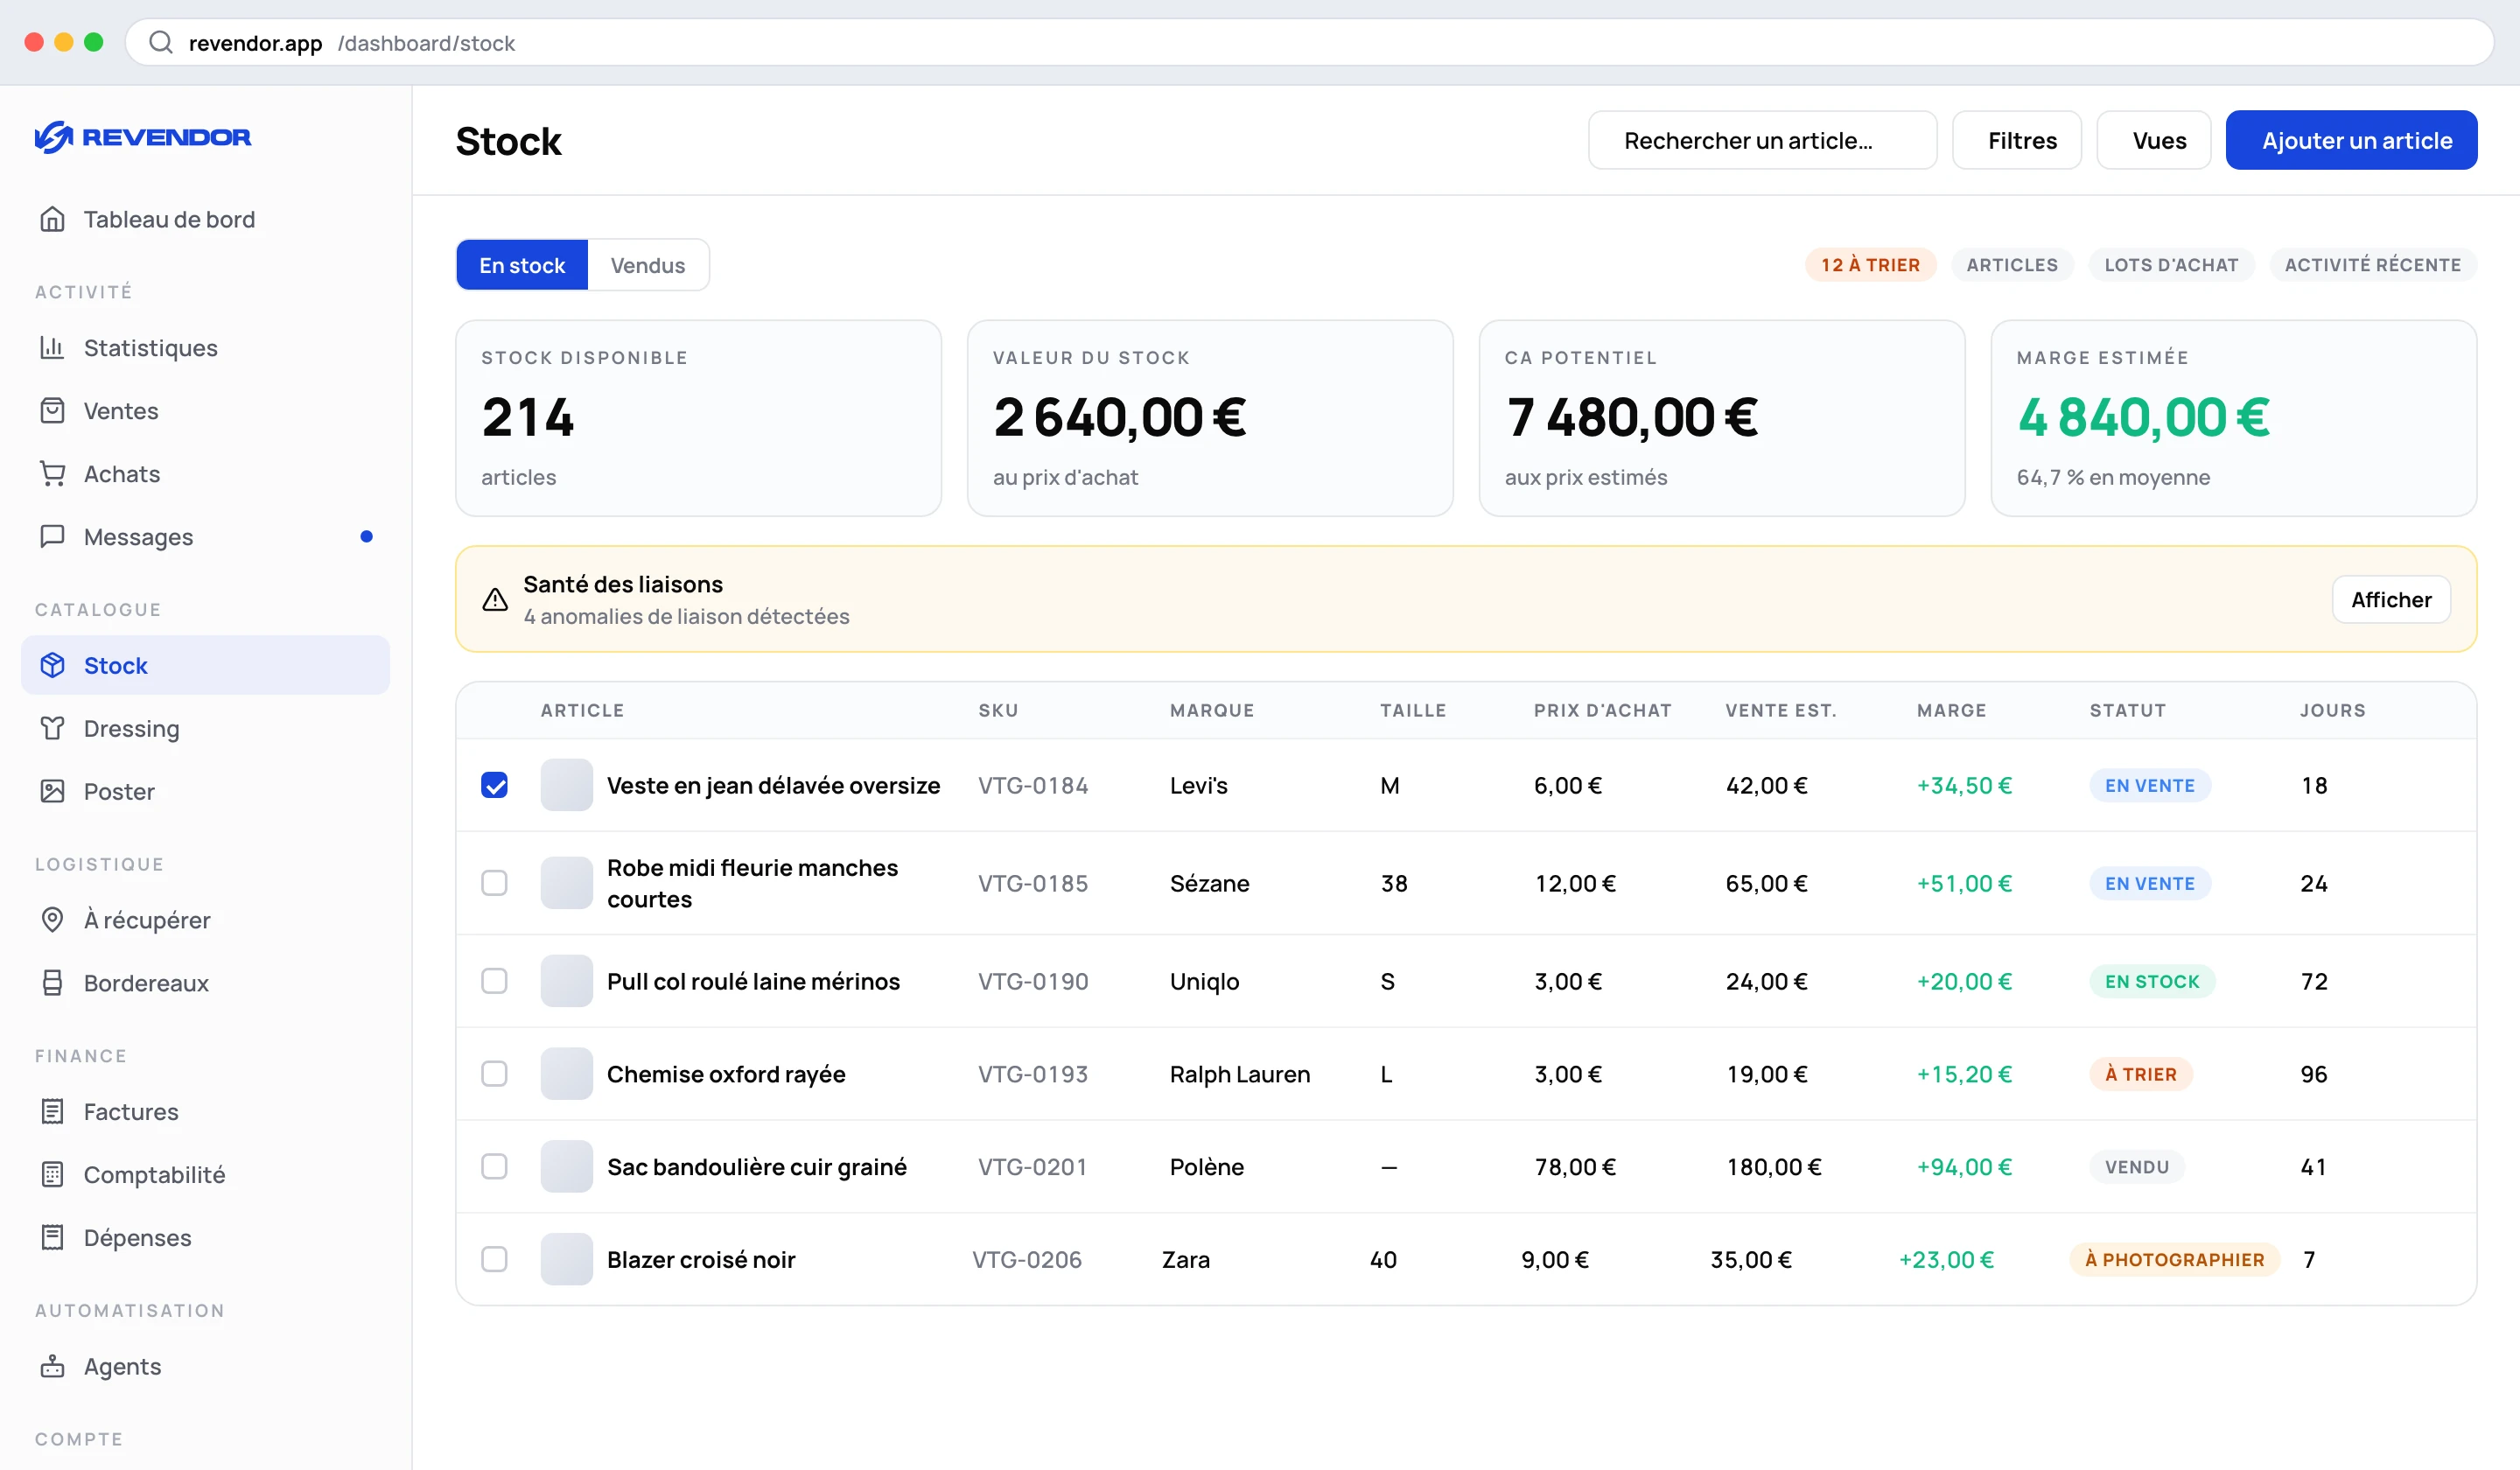Click the Agents robot icon
The image size is (2520, 1470).
coord(52,1366)
